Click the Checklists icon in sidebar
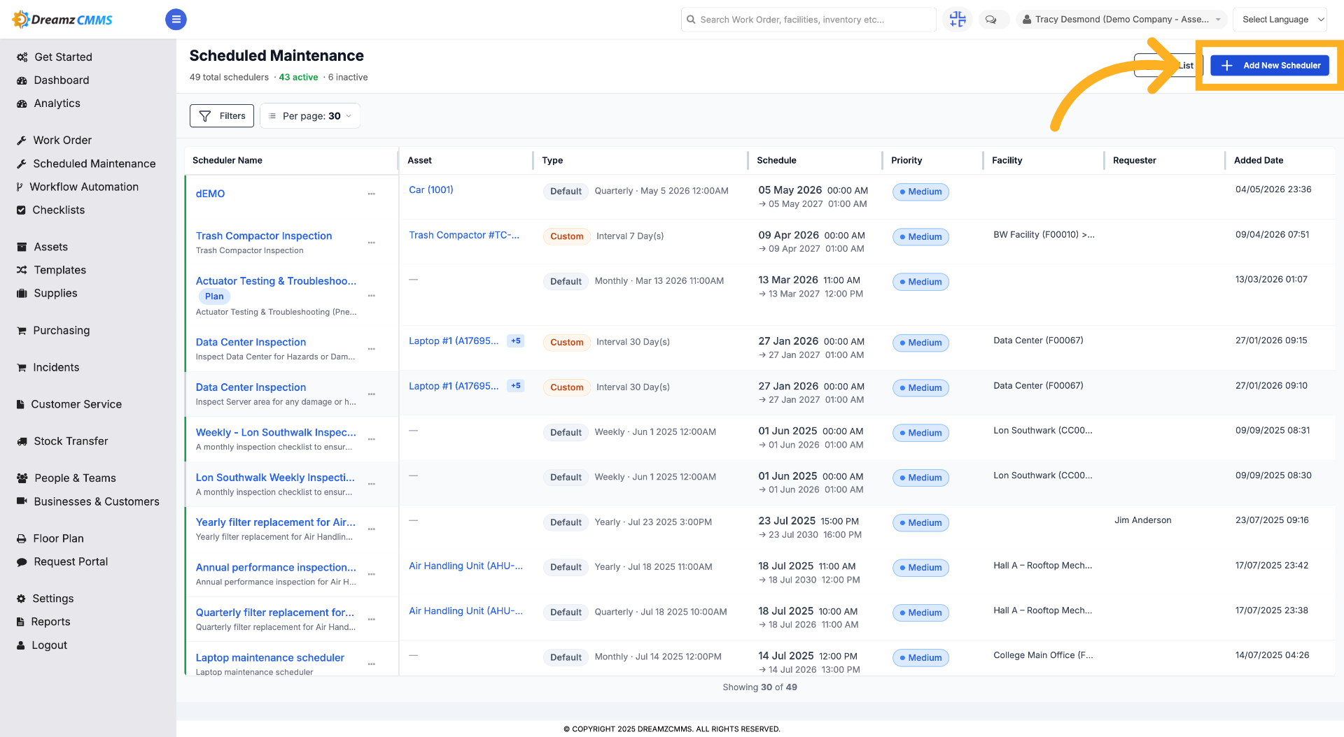Screen dimensions: 1344x737 (x=21, y=210)
